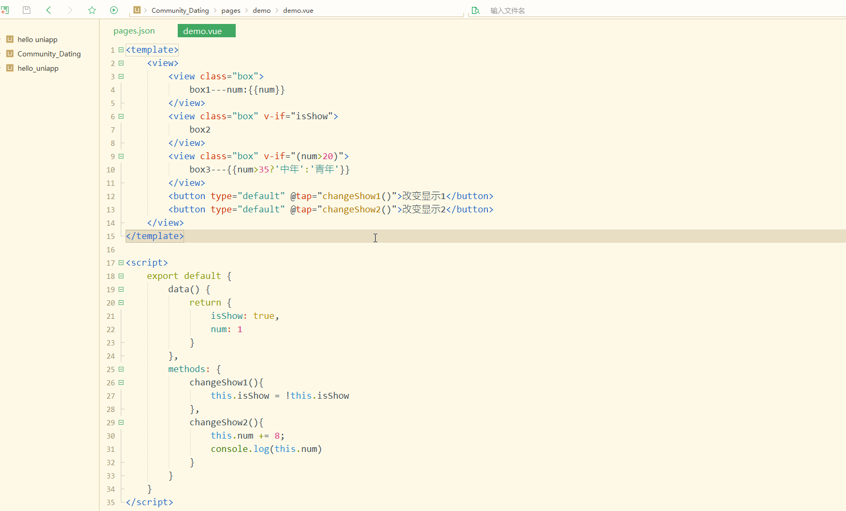Screen dimensions: 846x511
Task: Open the demo folder breadcrumb
Action: [262, 11]
